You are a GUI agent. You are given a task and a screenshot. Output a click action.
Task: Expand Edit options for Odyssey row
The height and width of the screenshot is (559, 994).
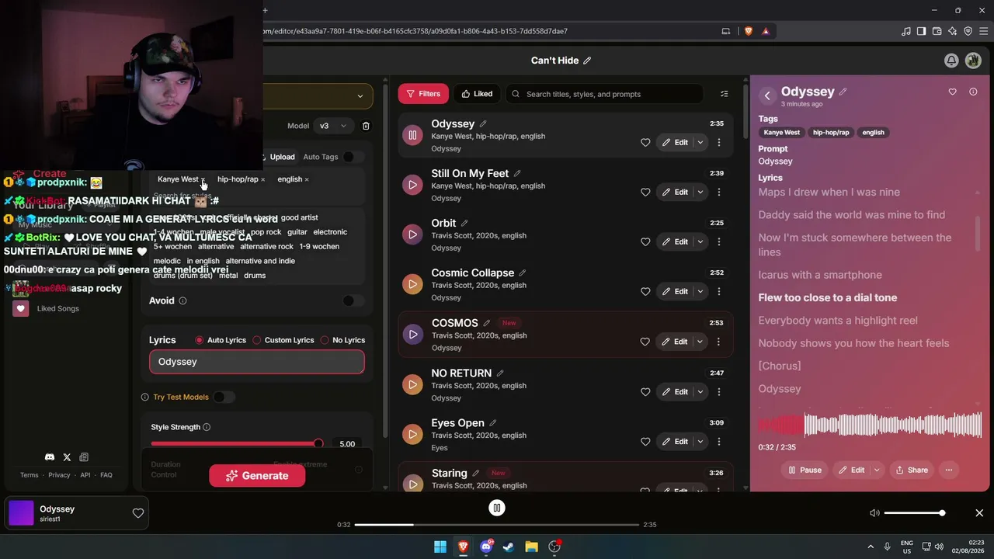coord(700,143)
